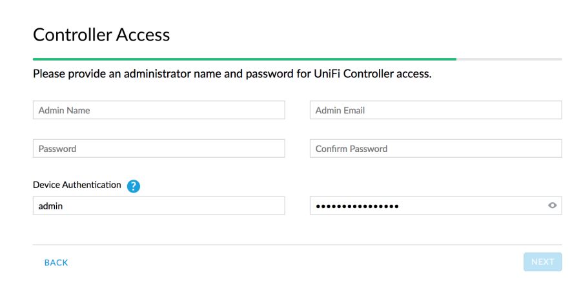Click the green completed progress bar portion
Viewport: 581px width, 304px height.
(x=245, y=59)
